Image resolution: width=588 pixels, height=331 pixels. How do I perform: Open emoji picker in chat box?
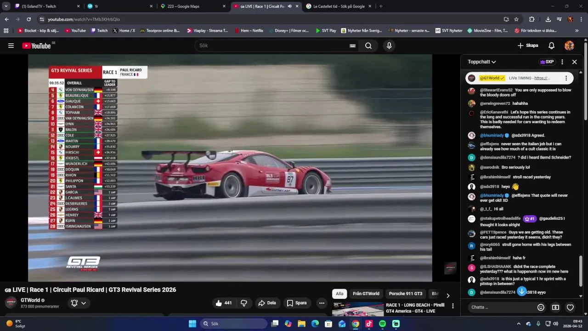click(x=541, y=307)
